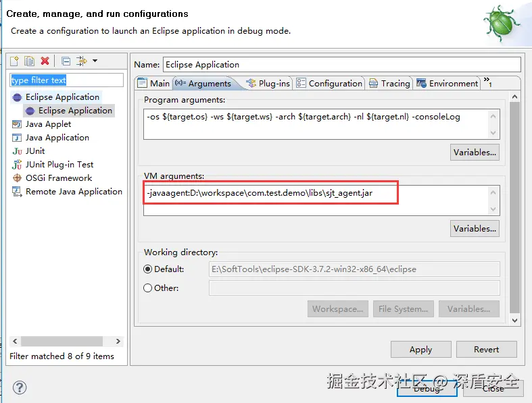Select OSGi Framework configuration type

[x=59, y=178]
